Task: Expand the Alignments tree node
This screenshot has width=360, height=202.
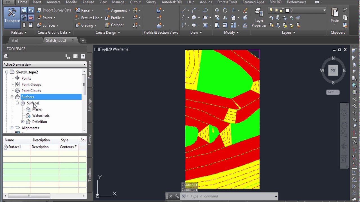Action: coord(12,128)
